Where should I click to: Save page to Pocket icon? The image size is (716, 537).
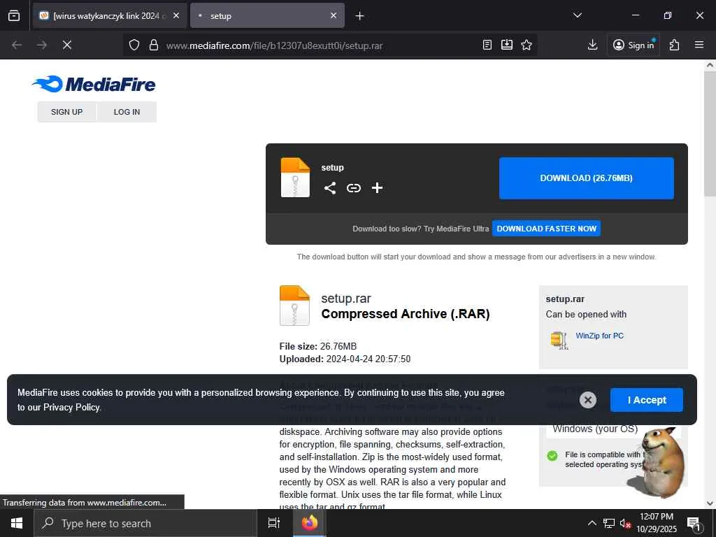click(507, 45)
